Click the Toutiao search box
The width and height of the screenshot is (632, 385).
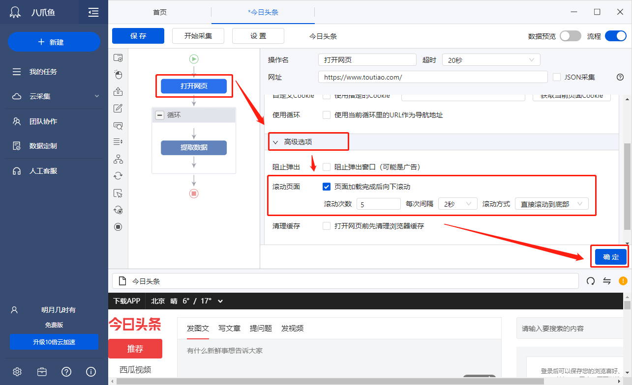[571, 329]
